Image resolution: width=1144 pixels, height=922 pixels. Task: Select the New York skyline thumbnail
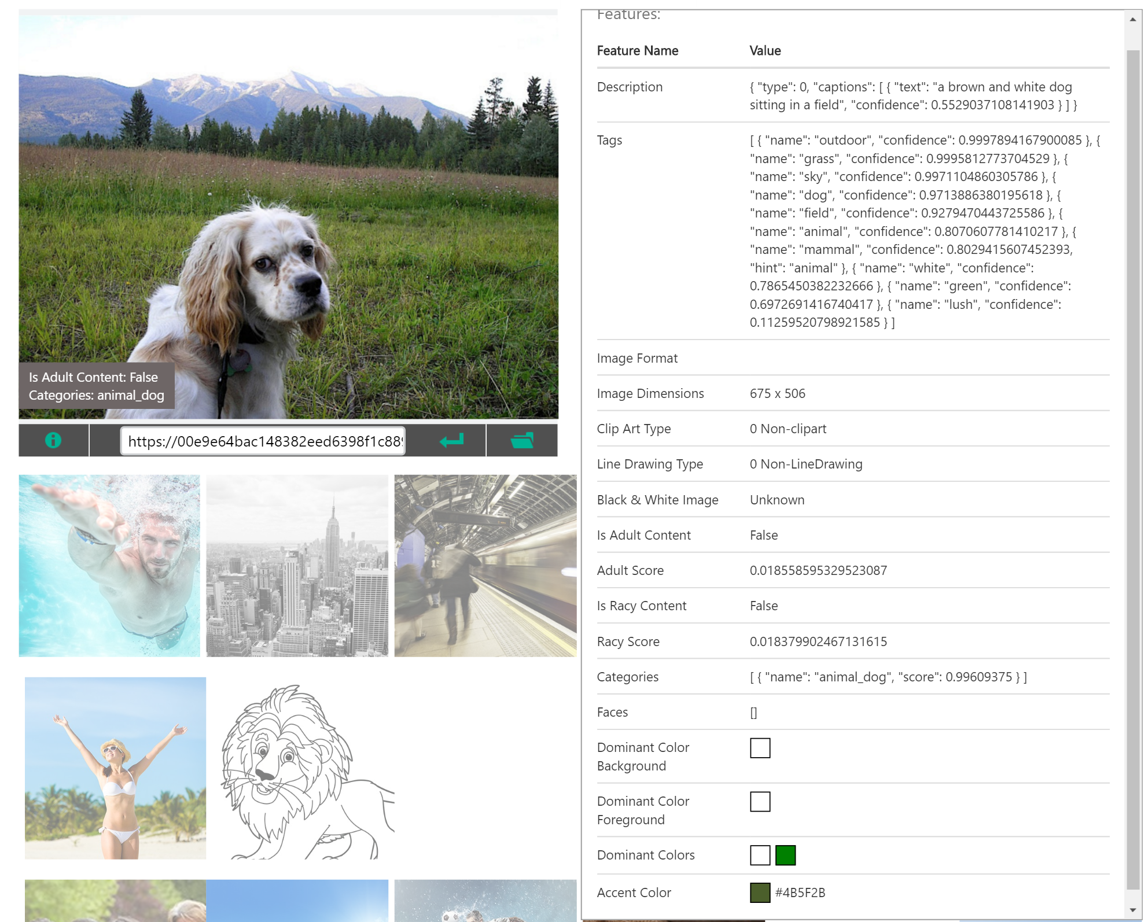click(x=297, y=566)
